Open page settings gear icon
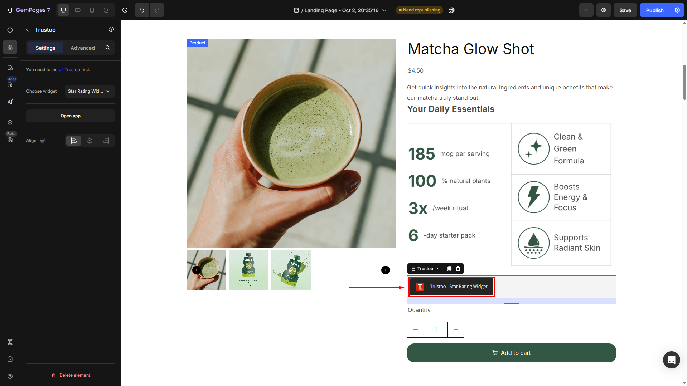The height and width of the screenshot is (386, 687). (x=677, y=10)
